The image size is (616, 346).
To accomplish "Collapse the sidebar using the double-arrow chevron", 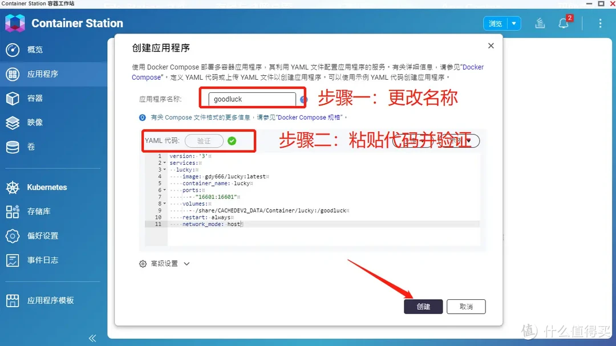I will coord(92,337).
